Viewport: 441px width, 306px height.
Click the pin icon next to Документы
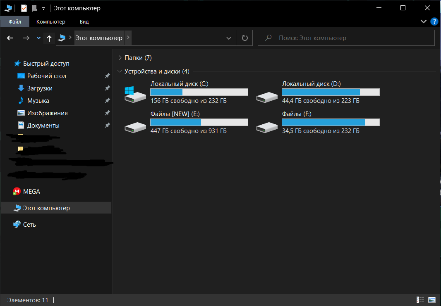[107, 125]
